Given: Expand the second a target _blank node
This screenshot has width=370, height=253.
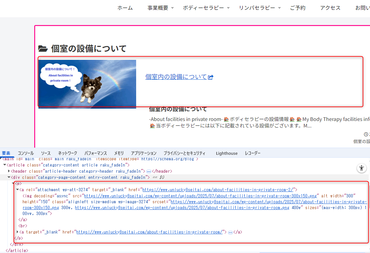Looking at the screenshot, I should click(18, 232).
